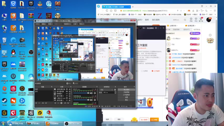Add a new scene with the plus button
The width and height of the screenshot is (224, 126).
click(x=36, y=103)
